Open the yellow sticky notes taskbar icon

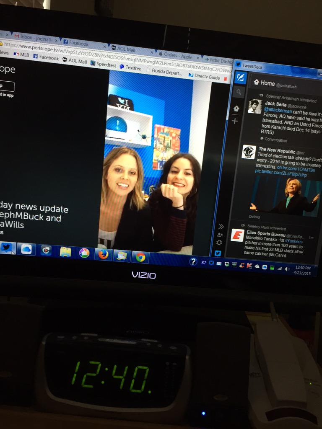(65, 252)
